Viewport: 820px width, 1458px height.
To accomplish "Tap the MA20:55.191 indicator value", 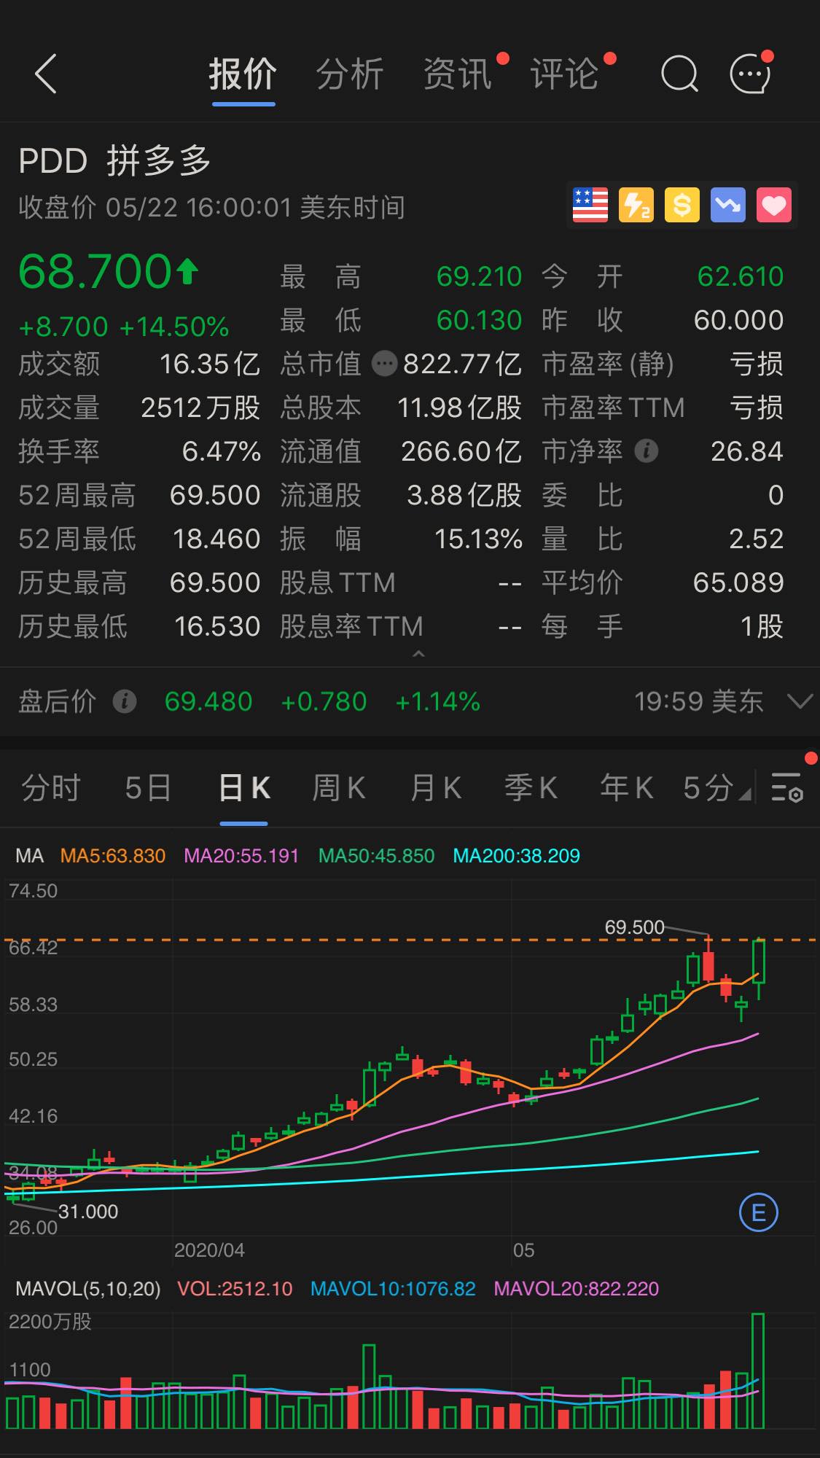I will click(x=241, y=856).
